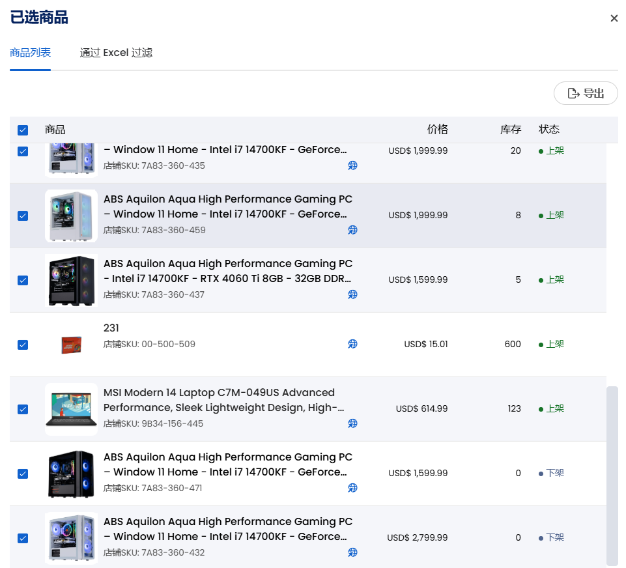Uncheck the MSI Modern 14 Laptop checkbox
Viewport: 626px width, 568px height.
23,409
